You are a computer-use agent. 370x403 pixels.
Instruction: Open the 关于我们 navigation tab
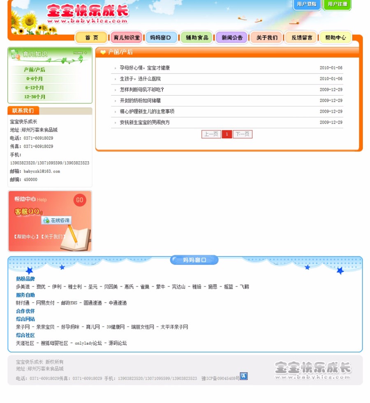click(267, 37)
